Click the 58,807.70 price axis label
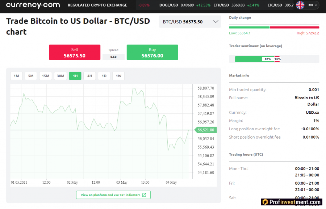This screenshot has height=209, width=326. (206, 88)
